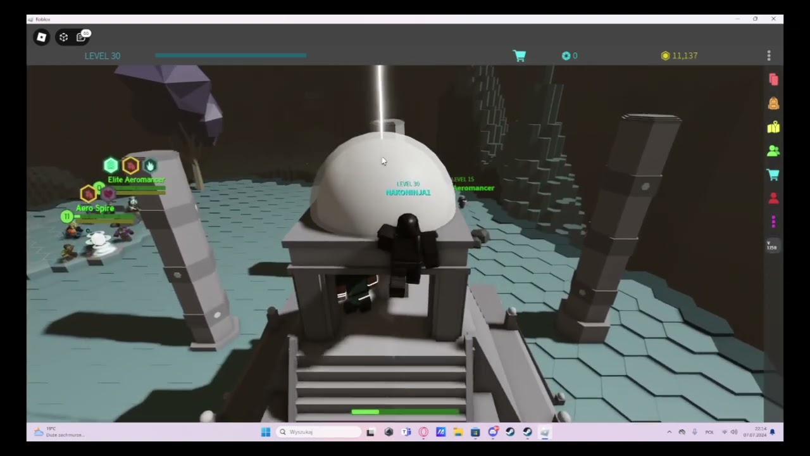
Task: Open Opera browser from the taskbar
Action: [x=423, y=432]
